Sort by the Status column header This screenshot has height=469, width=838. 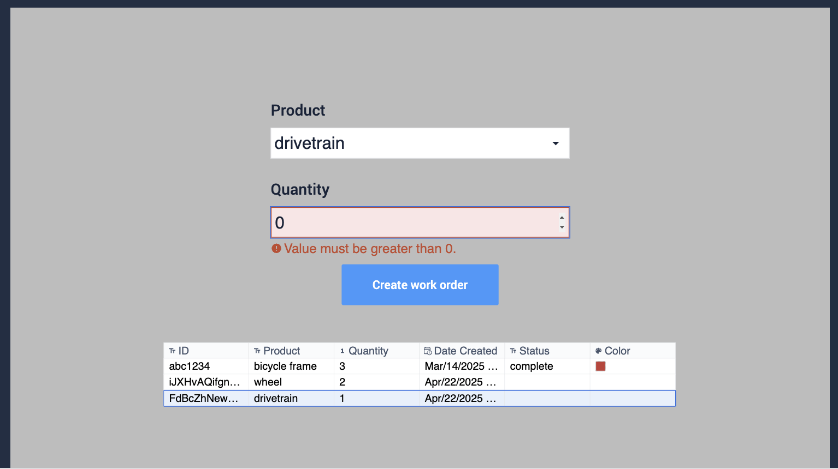pyautogui.click(x=547, y=351)
